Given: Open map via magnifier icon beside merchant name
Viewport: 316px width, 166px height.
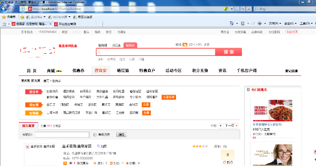Looking at the screenshot, I should [x=98, y=146].
